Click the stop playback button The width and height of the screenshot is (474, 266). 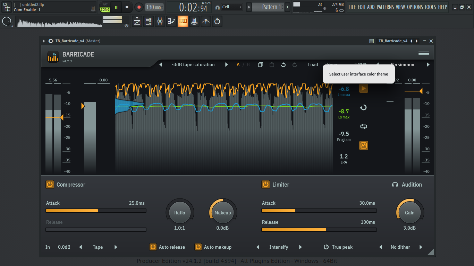[x=127, y=7]
